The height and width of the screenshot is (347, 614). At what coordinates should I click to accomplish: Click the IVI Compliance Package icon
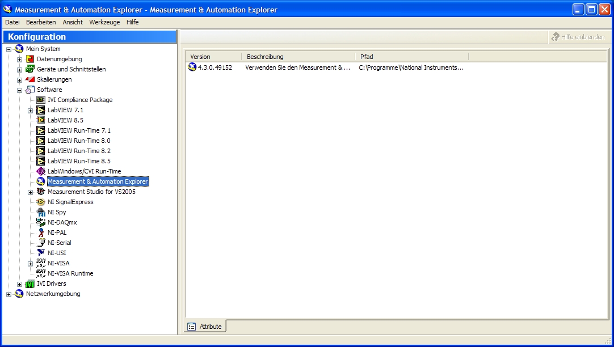coord(41,100)
